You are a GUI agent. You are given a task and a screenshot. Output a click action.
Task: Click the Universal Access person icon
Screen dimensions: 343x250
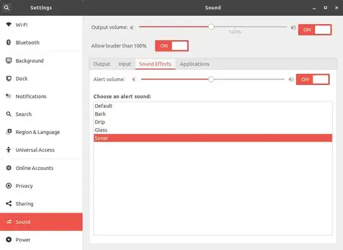[x=8, y=150]
